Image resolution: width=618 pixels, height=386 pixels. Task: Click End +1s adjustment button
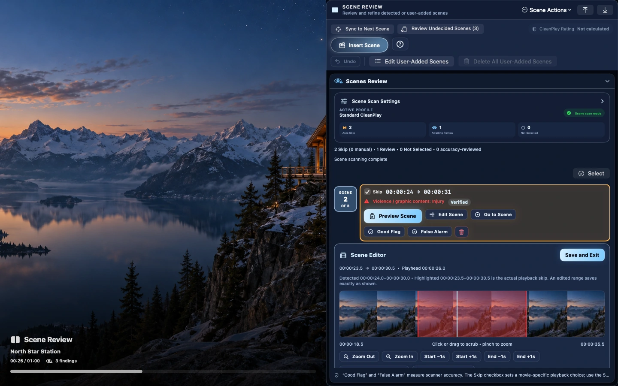coord(526,356)
